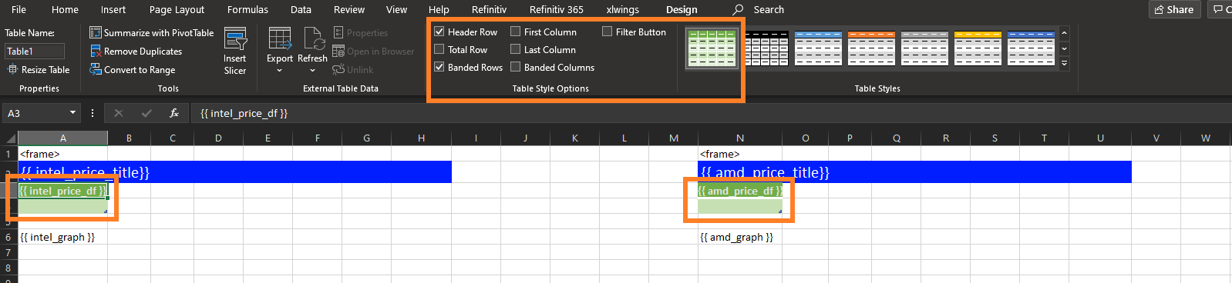Switch to the Data tab
This screenshot has width=1232, height=283.
[x=301, y=10]
